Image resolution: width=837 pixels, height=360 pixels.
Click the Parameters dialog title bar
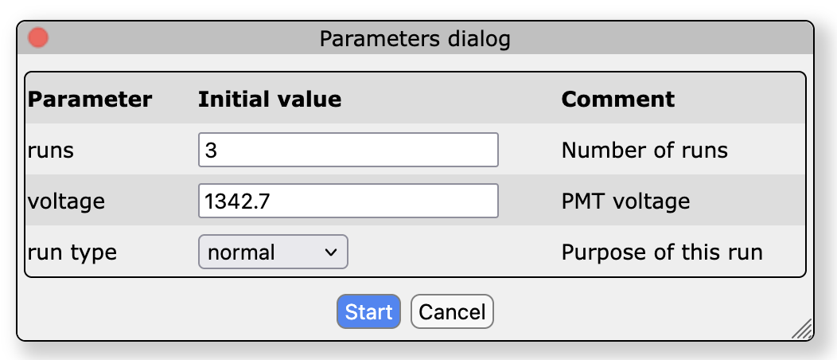click(415, 38)
